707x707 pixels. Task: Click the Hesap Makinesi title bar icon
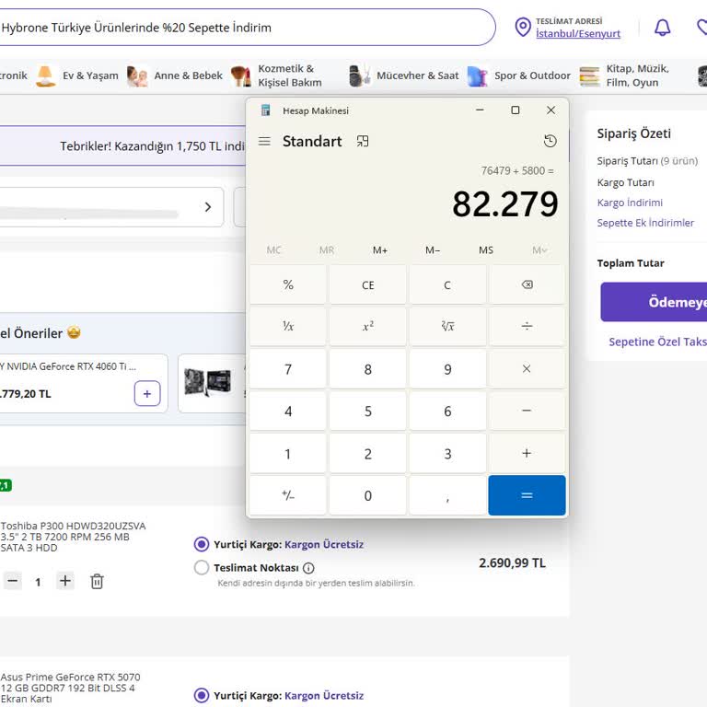point(265,110)
